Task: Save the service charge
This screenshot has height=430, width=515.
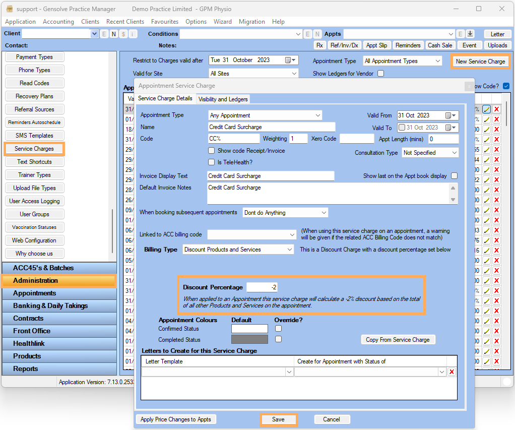Action: tap(278, 419)
